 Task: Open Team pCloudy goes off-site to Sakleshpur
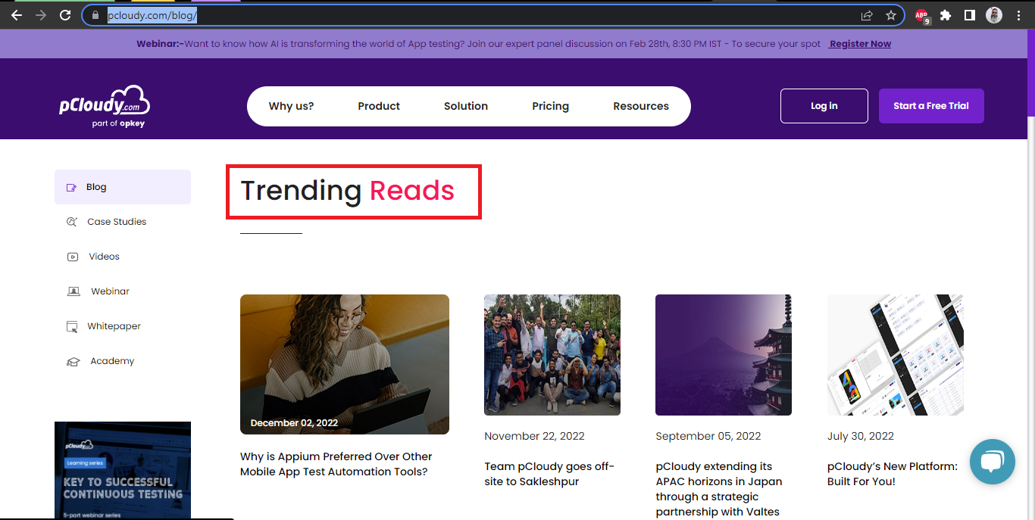[549, 474]
